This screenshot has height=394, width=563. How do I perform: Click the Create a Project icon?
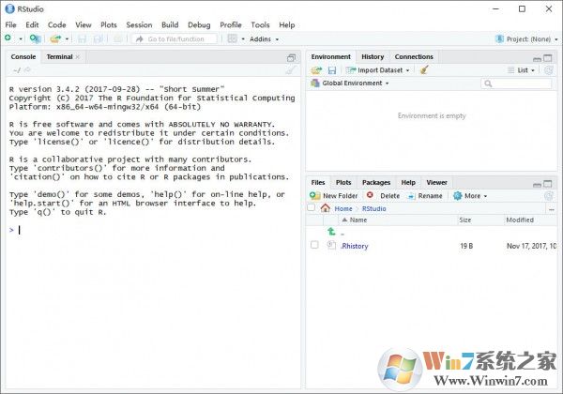(35, 38)
